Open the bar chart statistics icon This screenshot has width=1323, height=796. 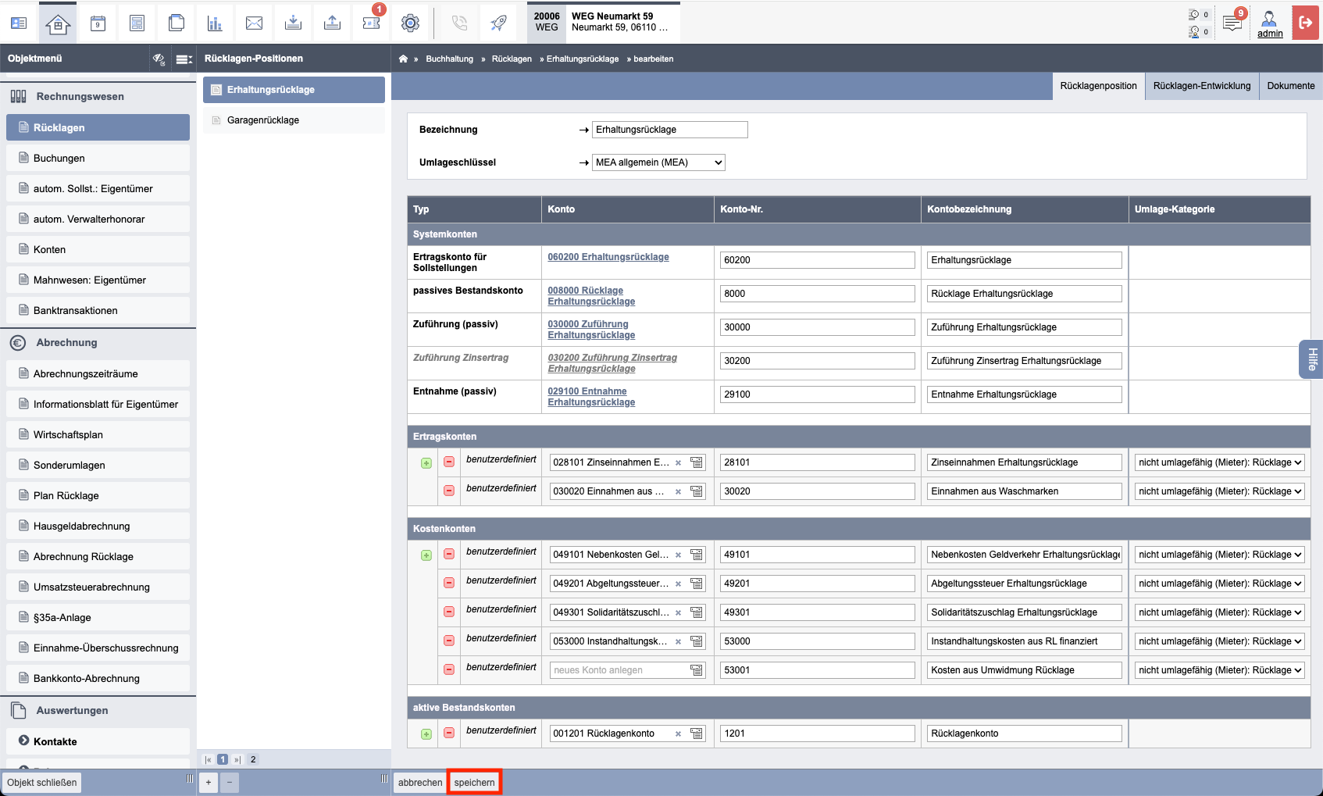(x=215, y=23)
